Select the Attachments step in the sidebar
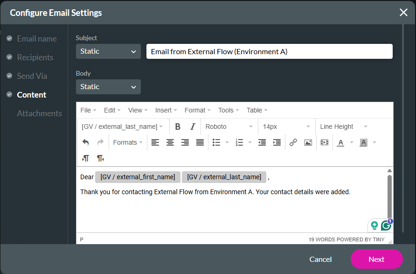Image resolution: width=416 pixels, height=274 pixels. (x=40, y=113)
